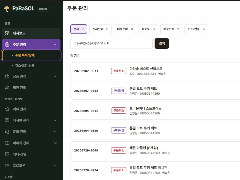Click the 문의 관리 headset icon

[7, 132]
